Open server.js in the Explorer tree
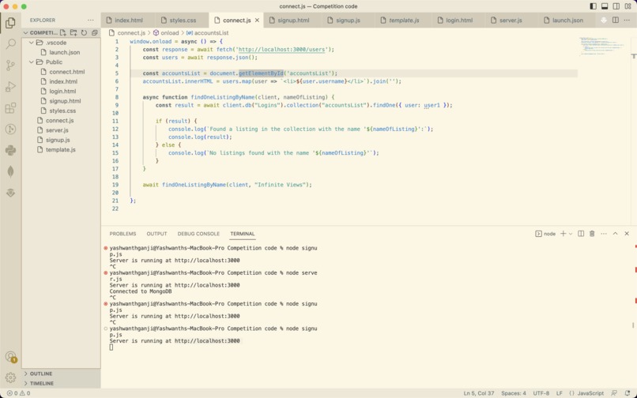The width and height of the screenshot is (637, 398). point(57,130)
